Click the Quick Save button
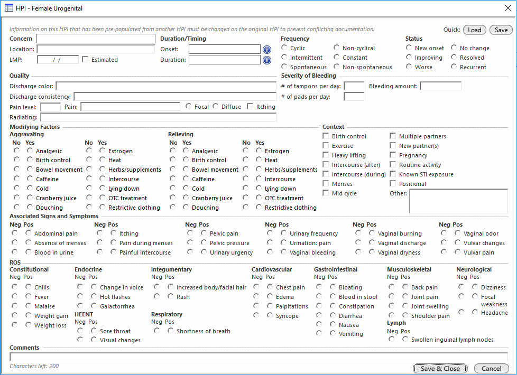The image size is (517, 375). (x=501, y=30)
